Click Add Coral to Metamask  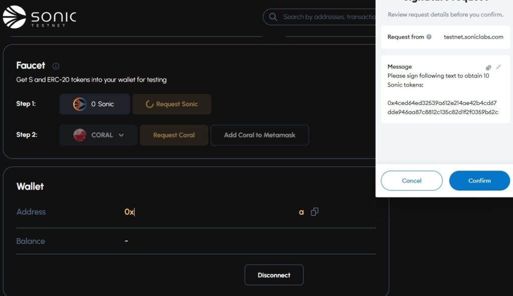(x=260, y=135)
